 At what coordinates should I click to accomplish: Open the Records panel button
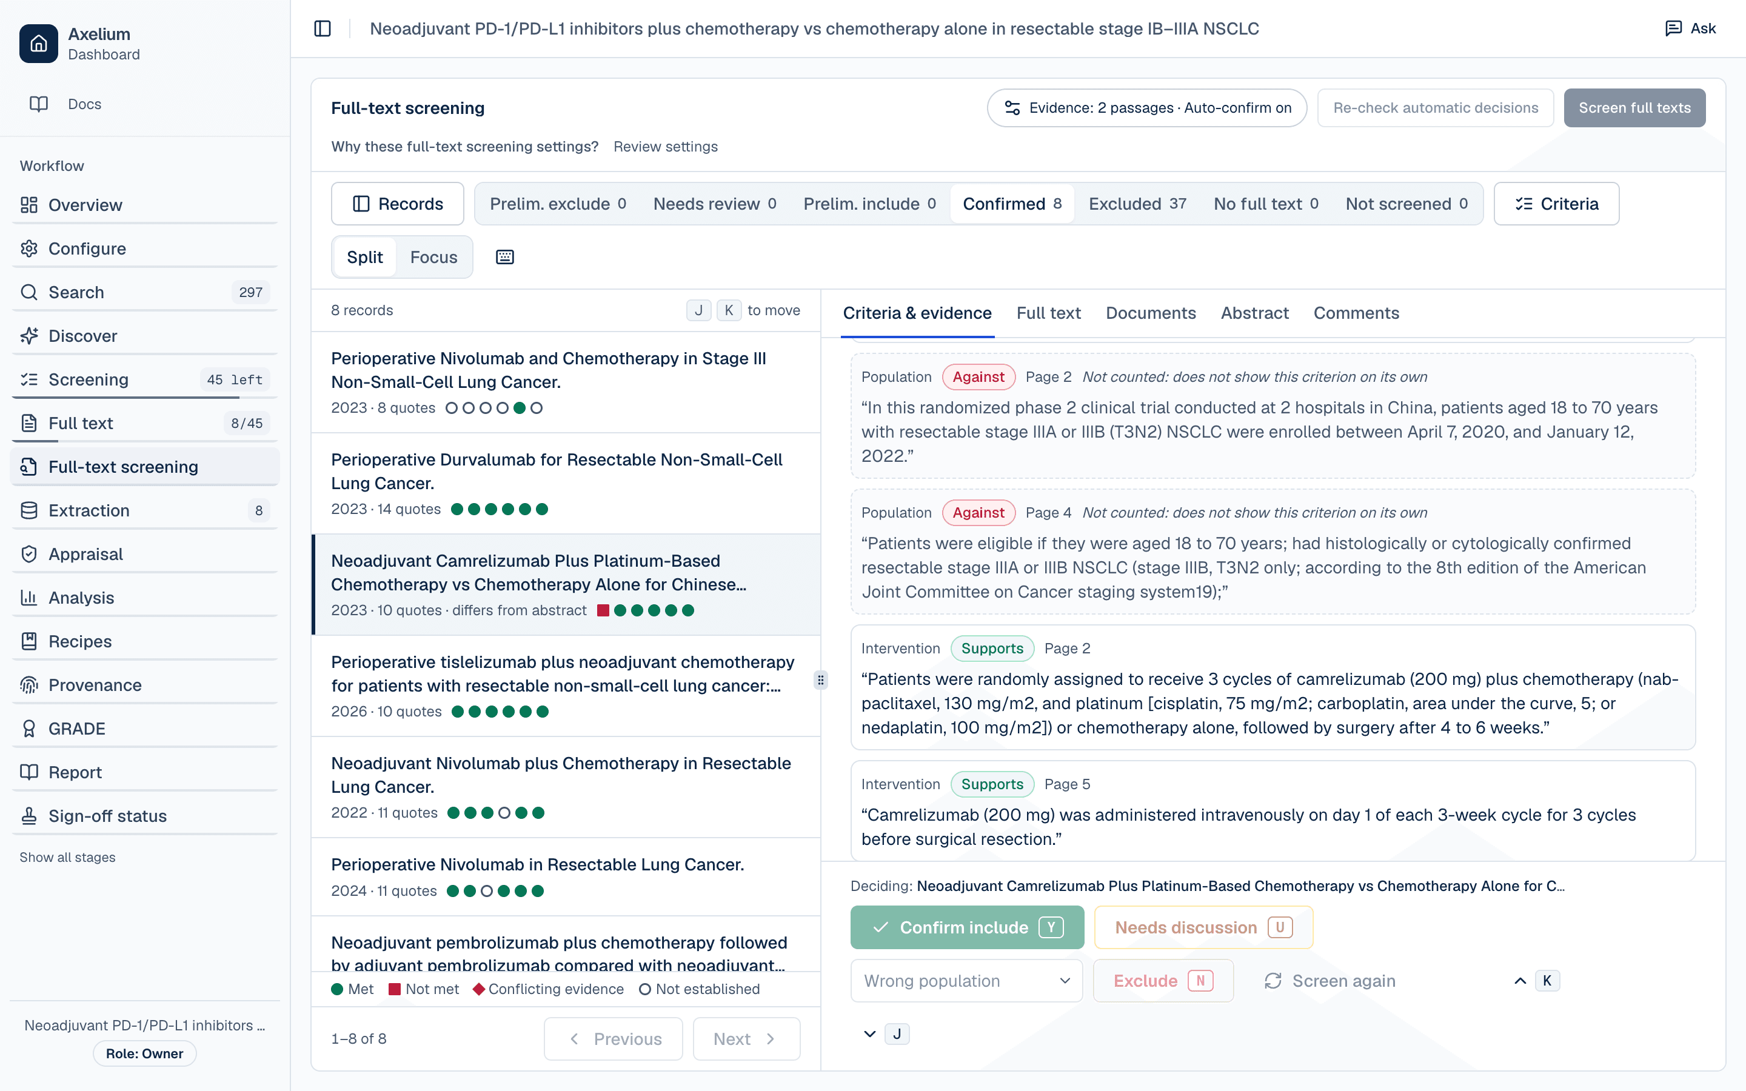point(398,204)
